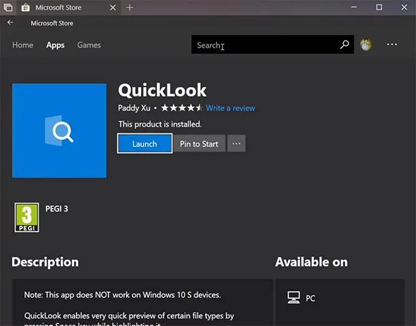Screen dimensions: 416x326
Task: Click the back arrow in Microsoft Store
Action: point(10,23)
